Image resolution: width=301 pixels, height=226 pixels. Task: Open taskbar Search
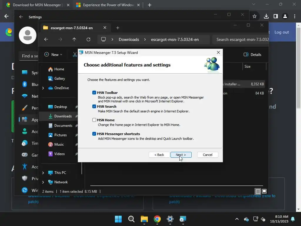coord(131,219)
